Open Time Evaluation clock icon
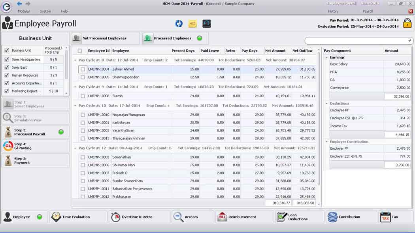Viewport: 415px width, 233px height. [x=57, y=217]
